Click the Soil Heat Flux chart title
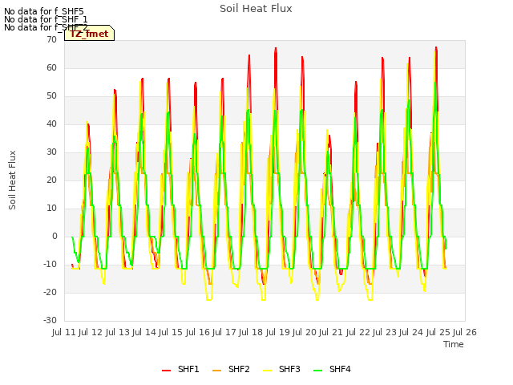Image resolution: width=513 pixels, height=385 pixels. 256,9
